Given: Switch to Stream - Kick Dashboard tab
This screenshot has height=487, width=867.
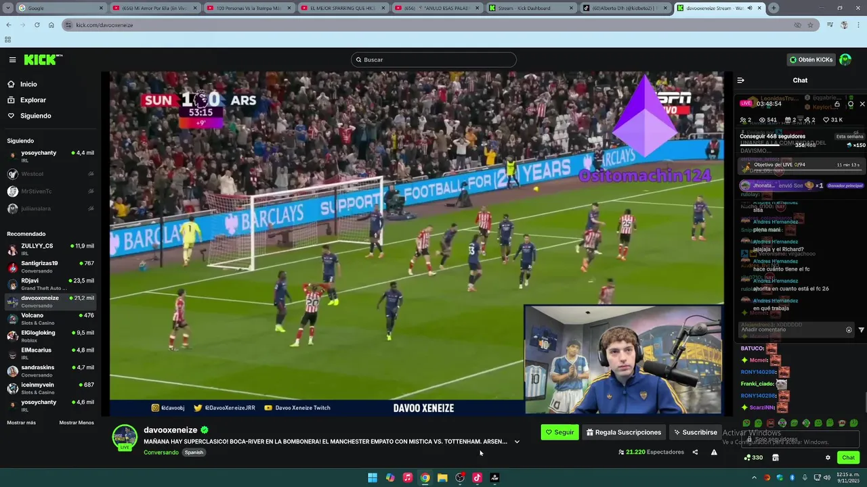Looking at the screenshot, I should [x=532, y=8].
